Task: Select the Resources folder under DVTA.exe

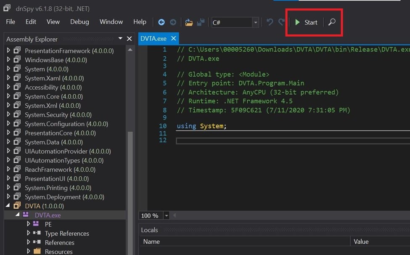Action: (x=59, y=251)
